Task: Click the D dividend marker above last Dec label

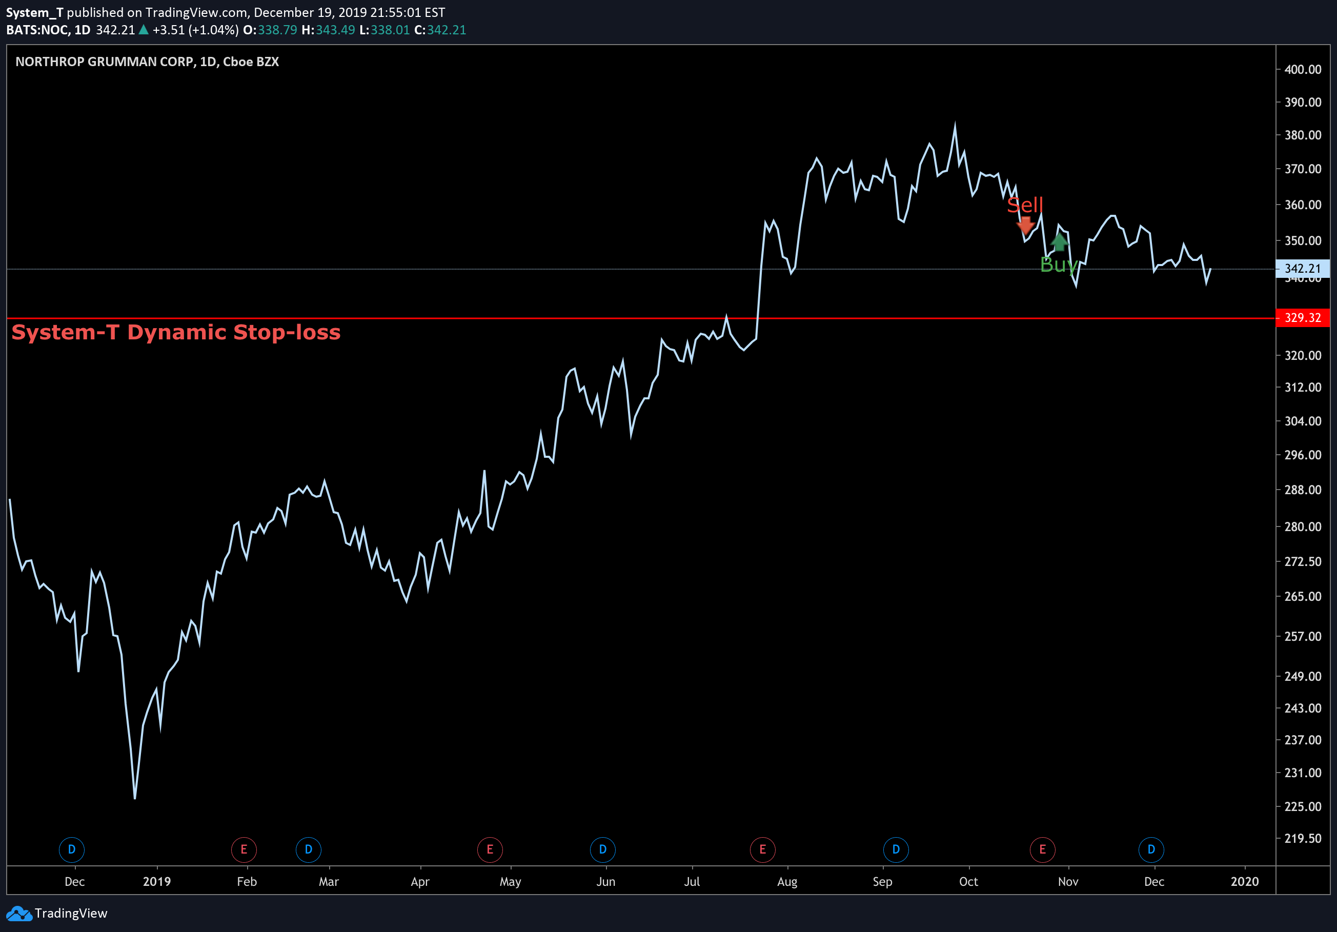Action: 1151,849
